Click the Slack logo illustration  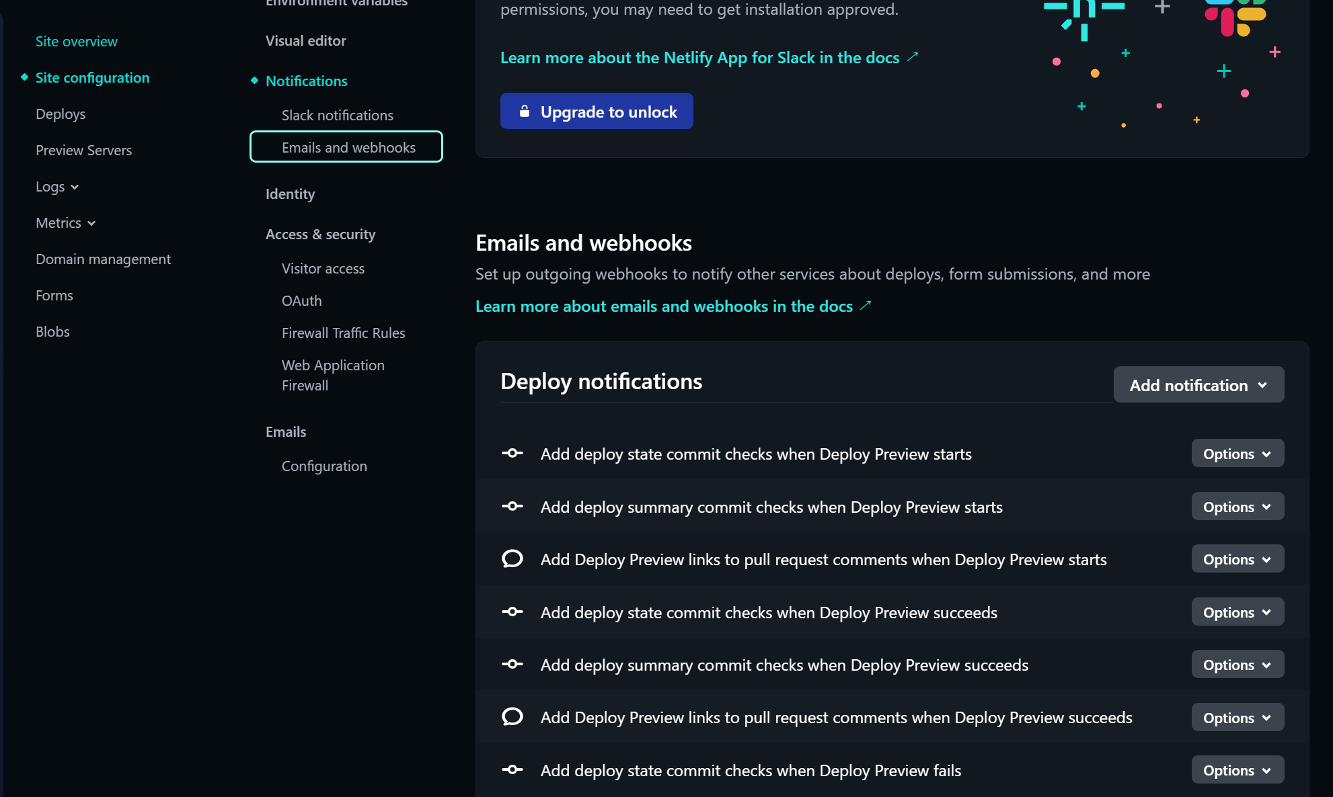[1235, 17]
